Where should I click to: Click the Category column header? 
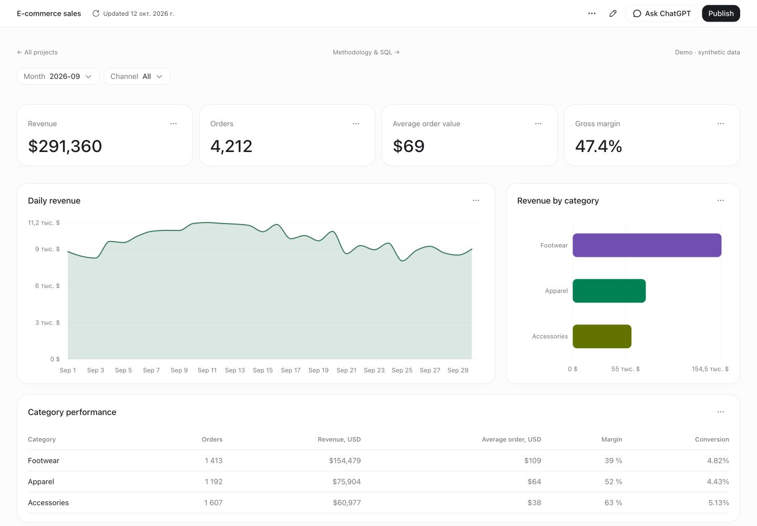tap(42, 439)
